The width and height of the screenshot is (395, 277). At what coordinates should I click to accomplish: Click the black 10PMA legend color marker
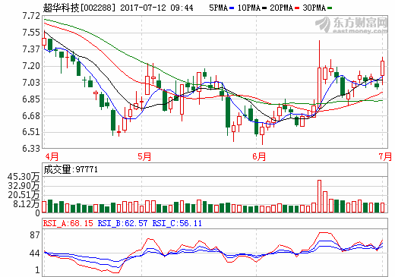click(264, 8)
